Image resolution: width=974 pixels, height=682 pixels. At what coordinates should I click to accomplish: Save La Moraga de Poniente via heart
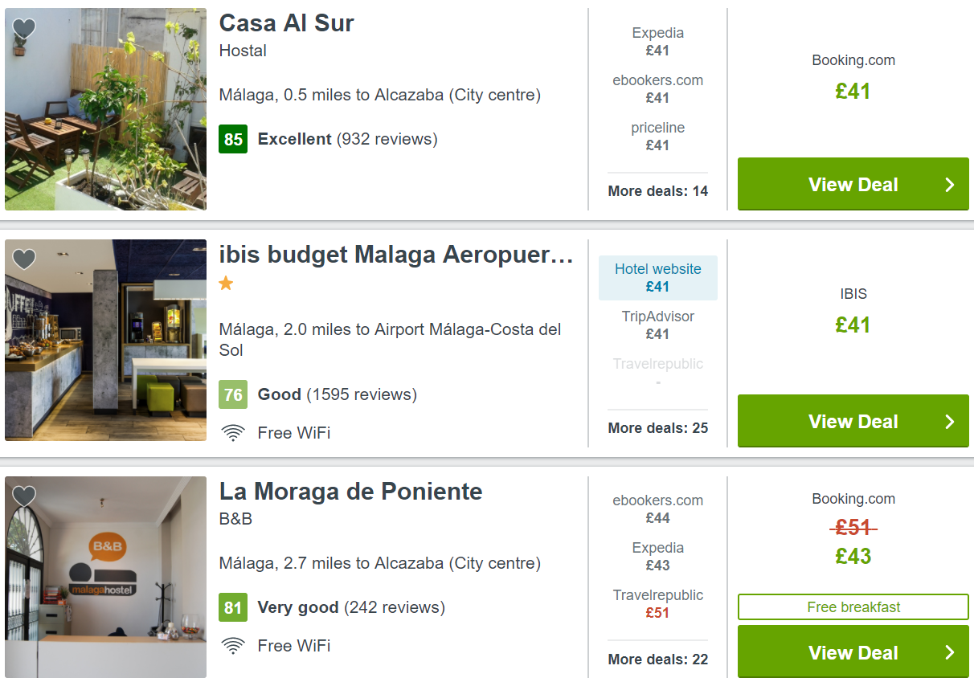tap(24, 496)
